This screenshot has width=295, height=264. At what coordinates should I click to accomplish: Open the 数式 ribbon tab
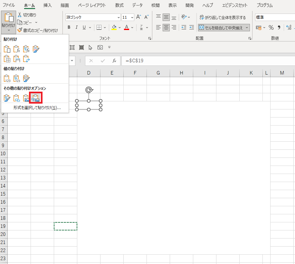pyautogui.click(x=119, y=5)
